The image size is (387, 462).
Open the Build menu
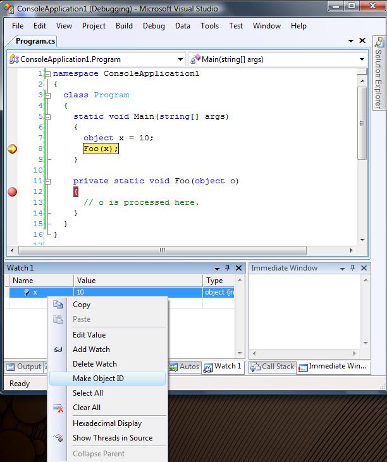click(x=124, y=26)
